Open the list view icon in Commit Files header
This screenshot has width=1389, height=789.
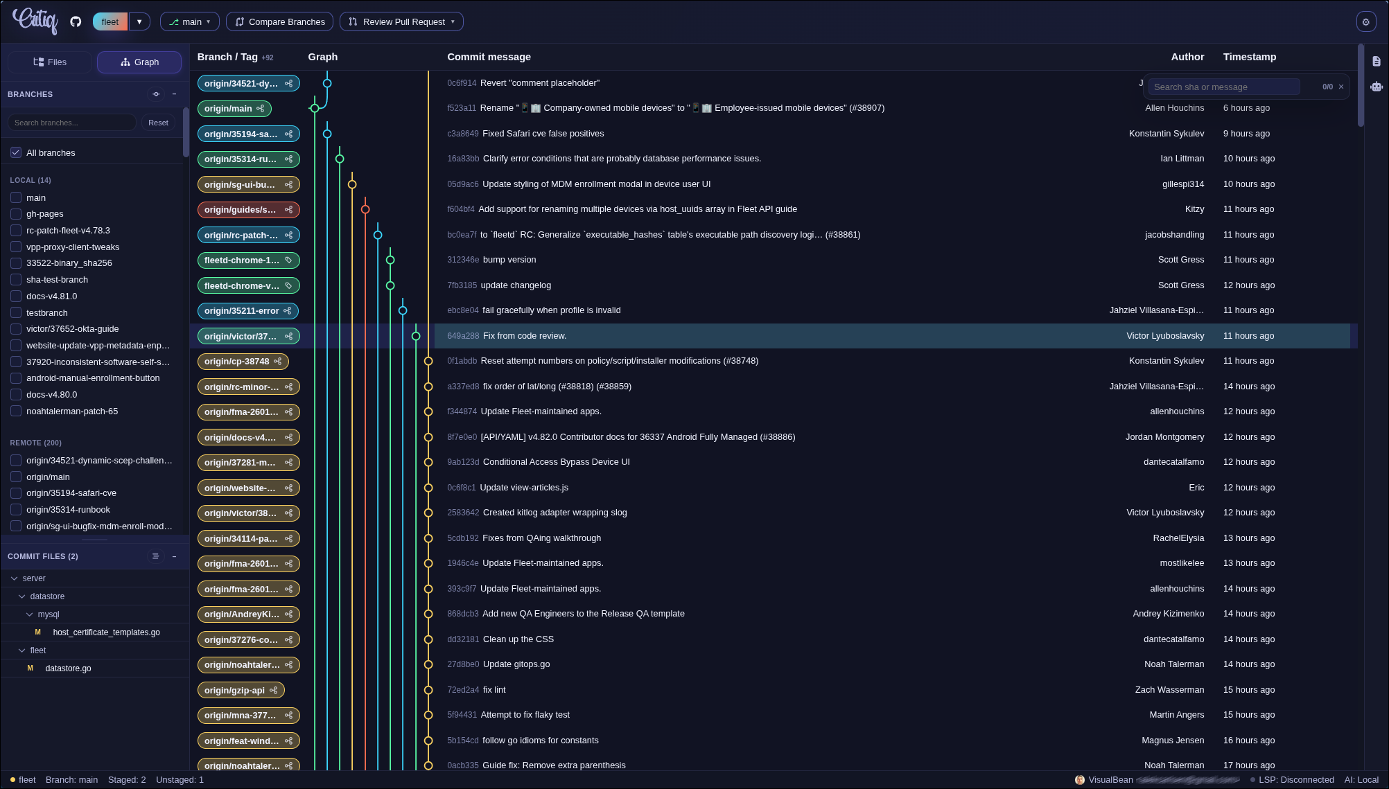[155, 556]
